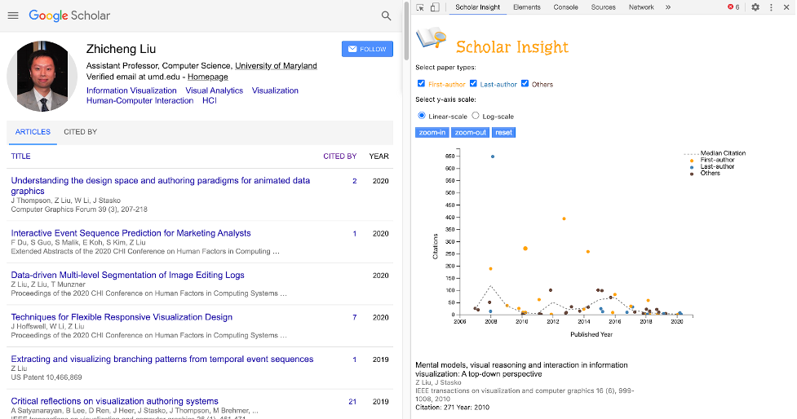Open the DevTools three-dot options menu

pos(772,7)
